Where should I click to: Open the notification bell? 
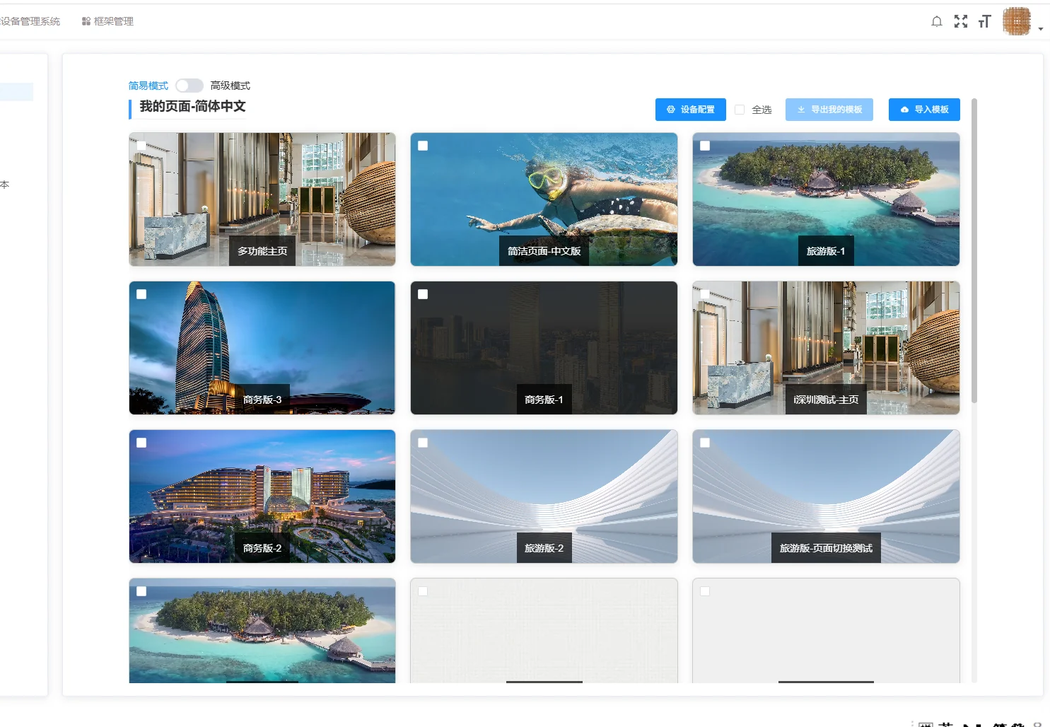click(x=937, y=21)
